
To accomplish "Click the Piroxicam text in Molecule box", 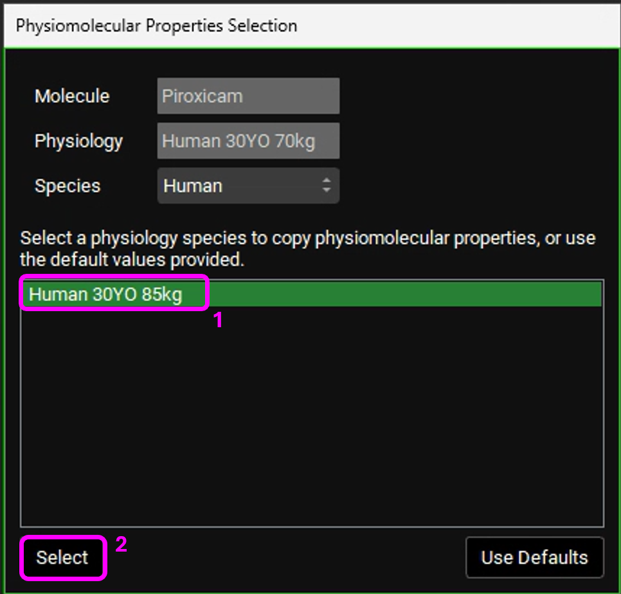I will coord(203,96).
